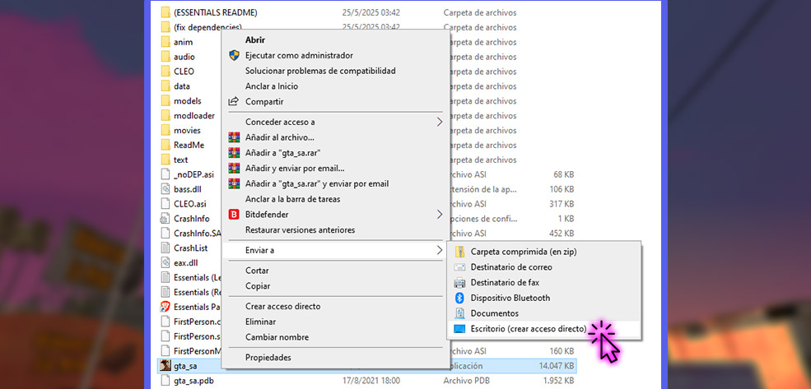Click the blue desktop icon for Escritorio
The width and height of the screenshot is (811, 389).
[x=459, y=329]
